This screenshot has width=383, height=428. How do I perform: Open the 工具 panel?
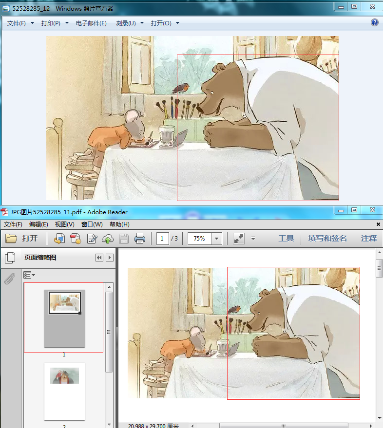(286, 238)
